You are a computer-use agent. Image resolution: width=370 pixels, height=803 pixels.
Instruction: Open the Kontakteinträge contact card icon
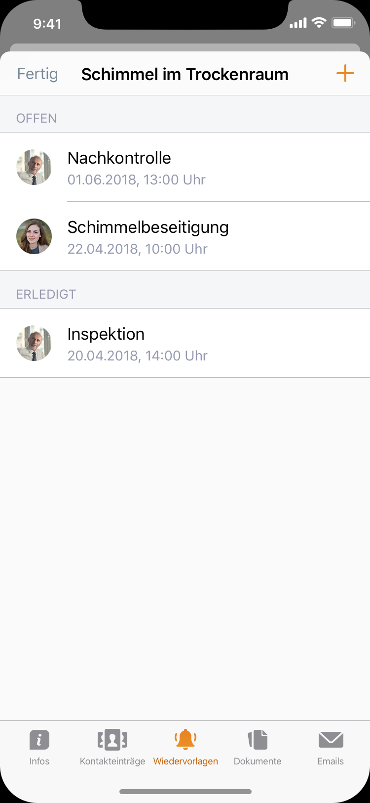coord(112,740)
